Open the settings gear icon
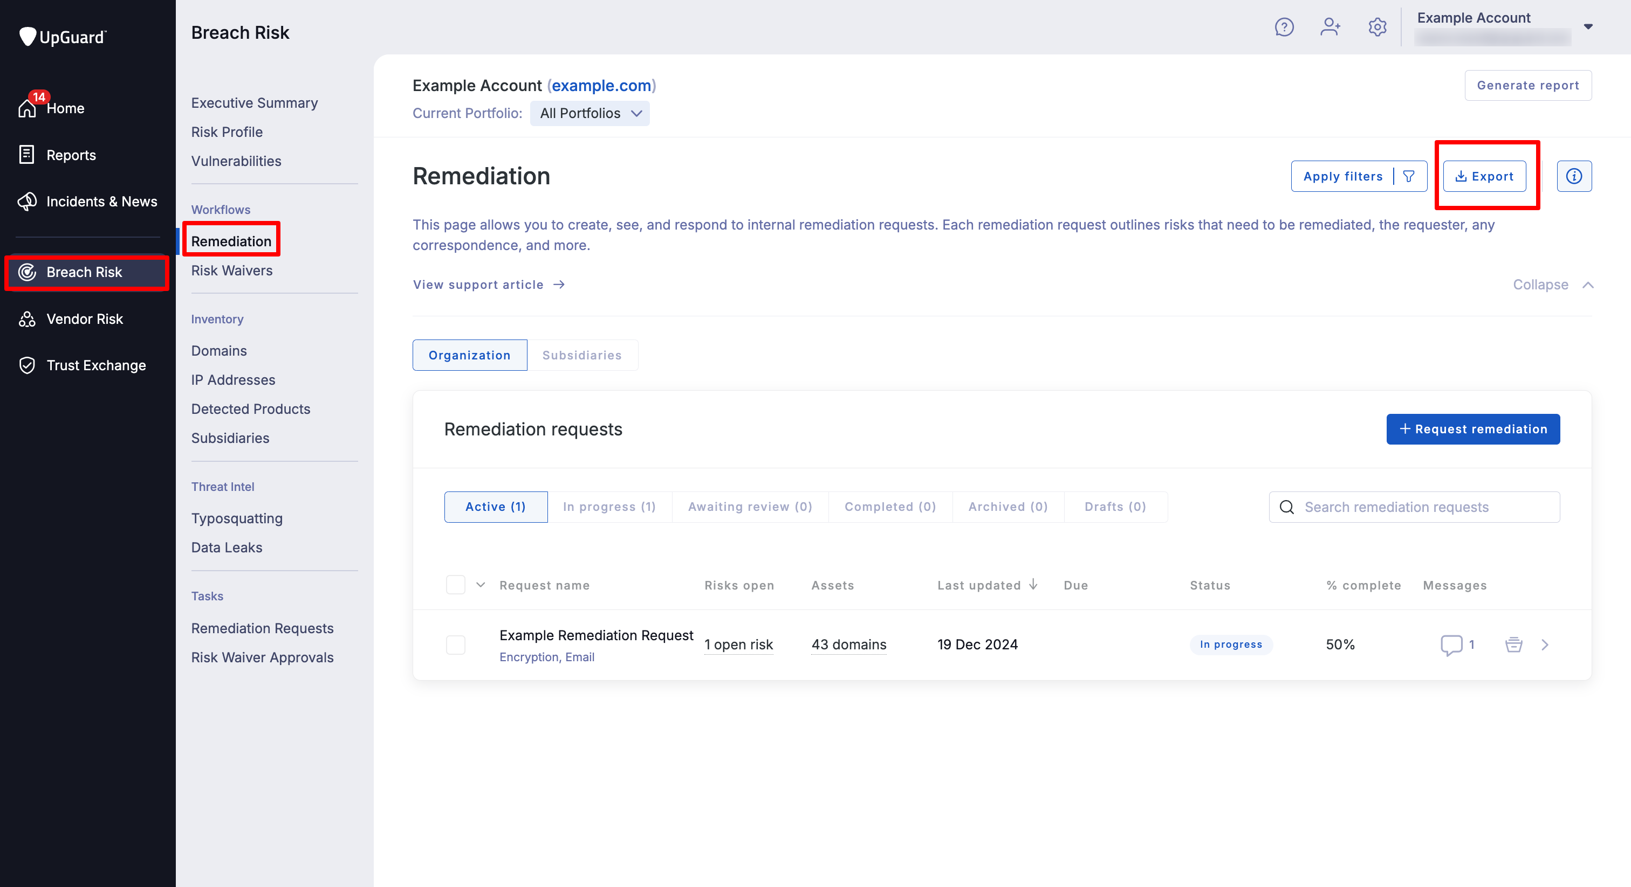Screen dimensions: 1631x887 1377,26
